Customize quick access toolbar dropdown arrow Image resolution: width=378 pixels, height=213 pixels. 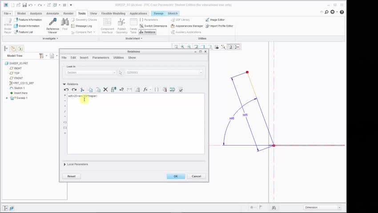(71, 5)
